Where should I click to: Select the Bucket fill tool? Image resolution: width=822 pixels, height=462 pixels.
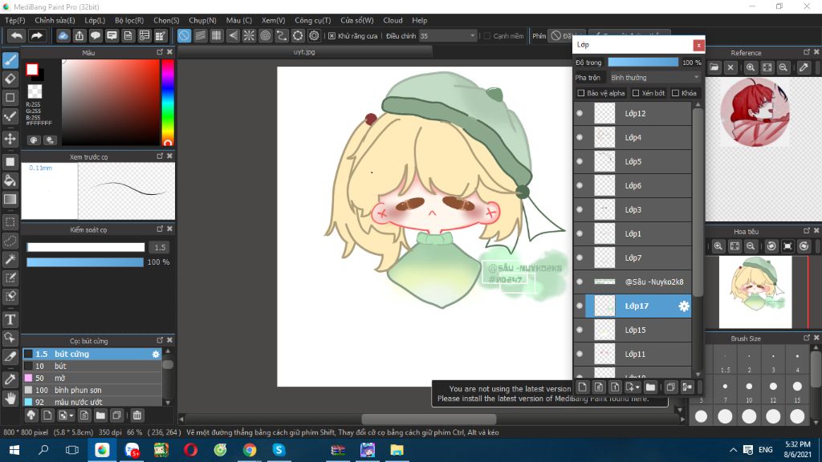click(10, 180)
